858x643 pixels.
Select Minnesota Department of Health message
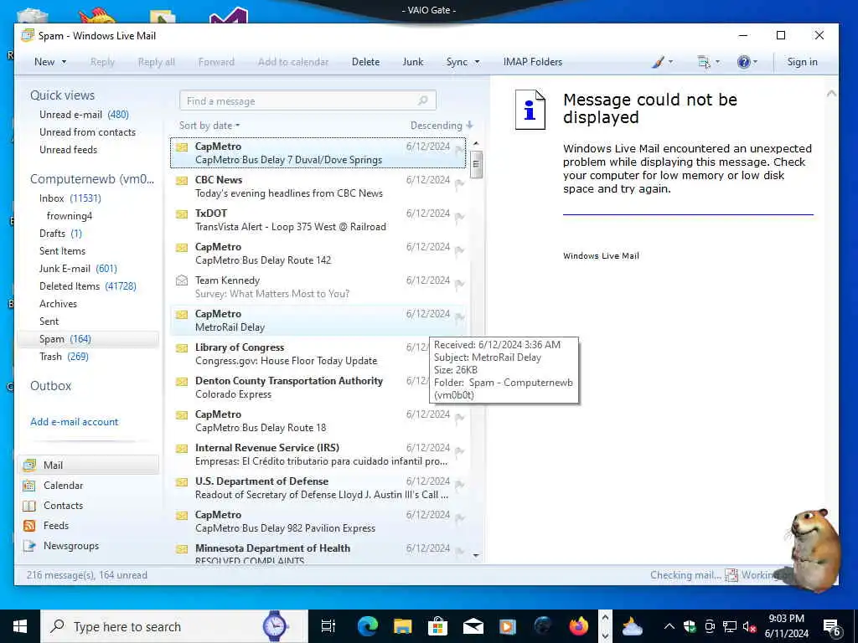318,553
